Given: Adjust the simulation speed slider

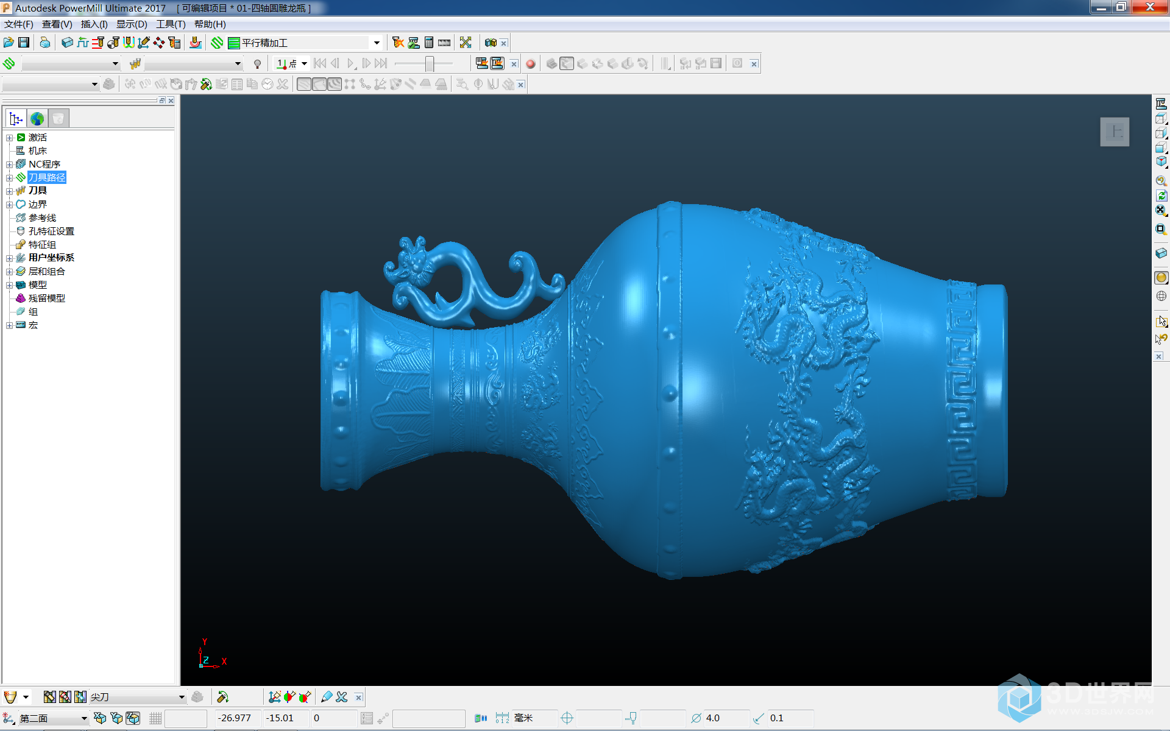Looking at the screenshot, I should pos(430,63).
